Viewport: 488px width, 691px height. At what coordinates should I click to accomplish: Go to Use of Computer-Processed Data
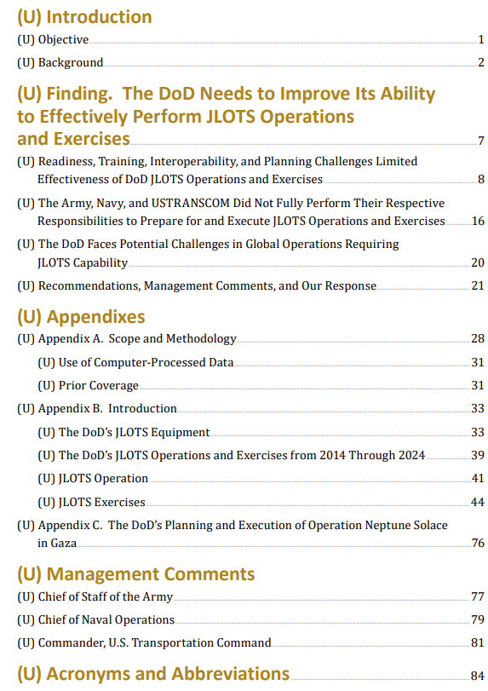[261, 362]
